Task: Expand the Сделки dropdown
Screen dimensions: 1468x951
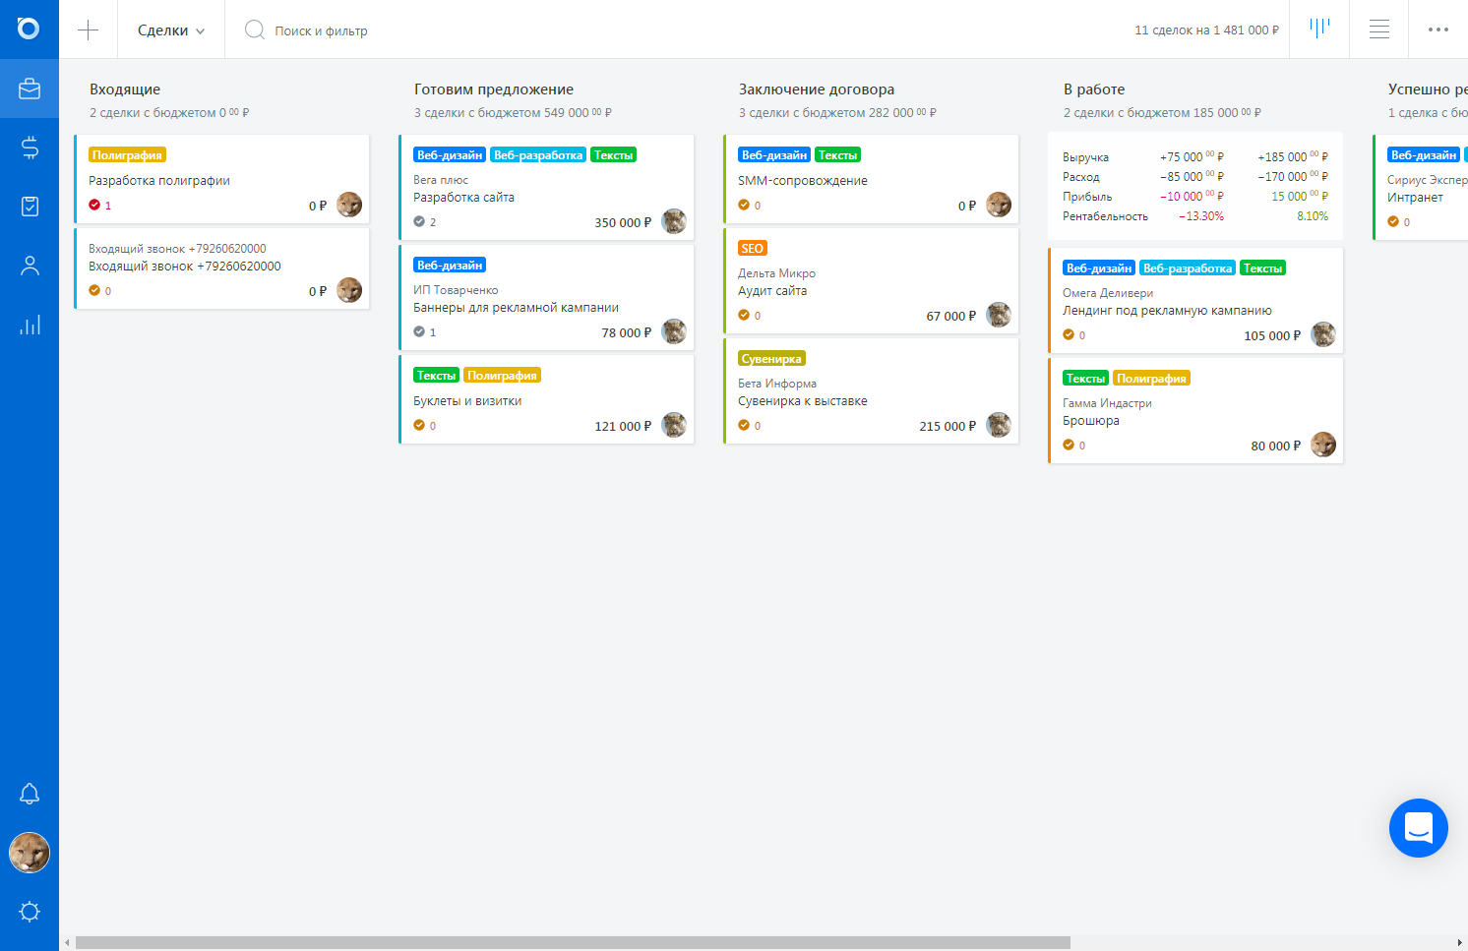Action: [x=171, y=30]
